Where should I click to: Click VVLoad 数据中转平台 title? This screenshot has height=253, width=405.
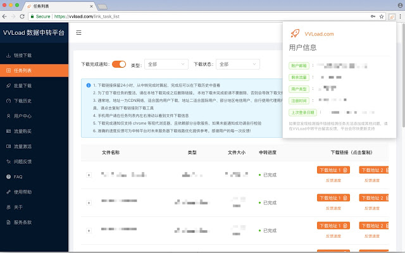click(x=34, y=32)
